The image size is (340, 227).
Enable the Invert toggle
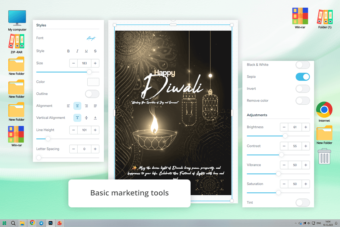click(x=303, y=89)
